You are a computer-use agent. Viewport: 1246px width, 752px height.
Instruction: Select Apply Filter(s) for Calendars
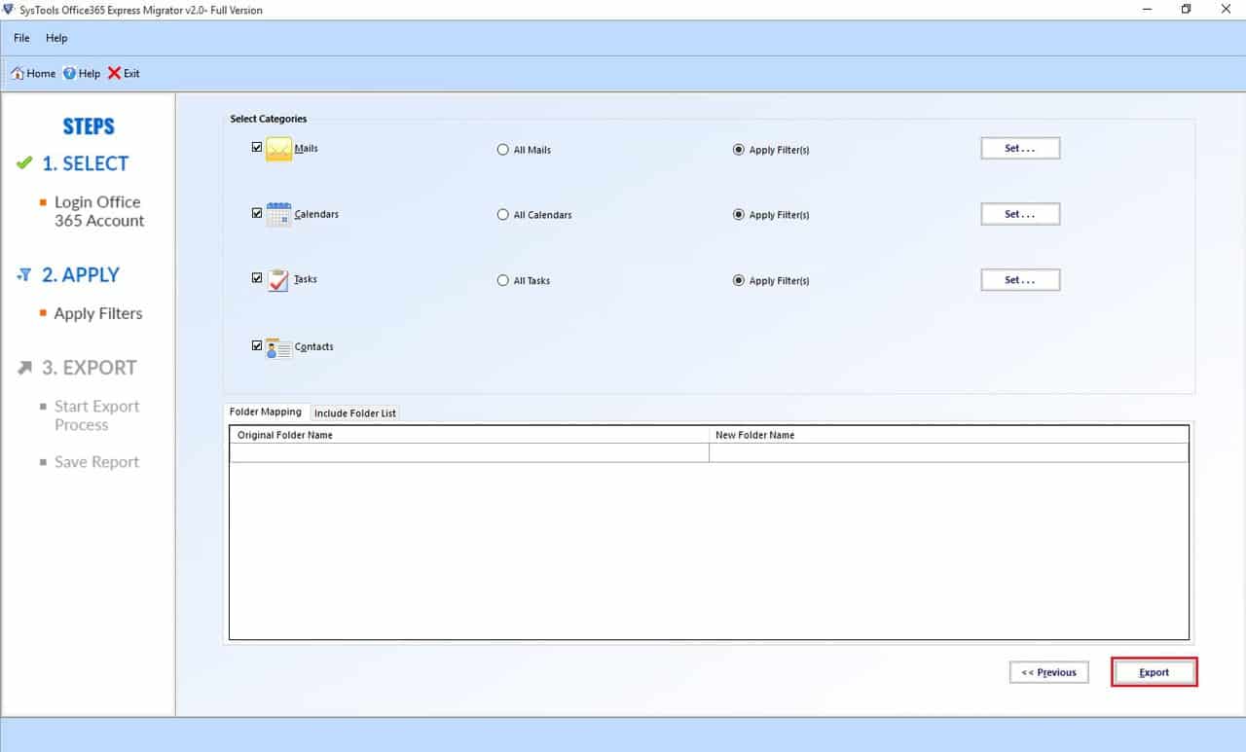(738, 214)
